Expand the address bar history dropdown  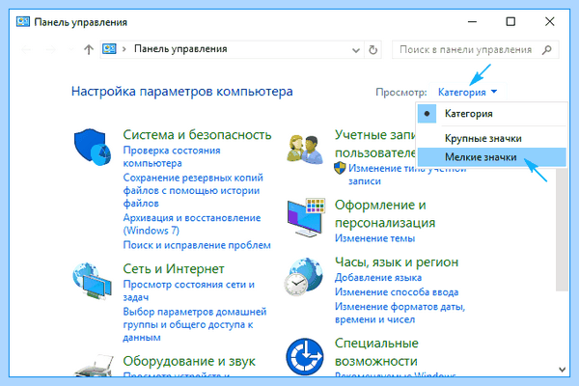[x=355, y=50]
